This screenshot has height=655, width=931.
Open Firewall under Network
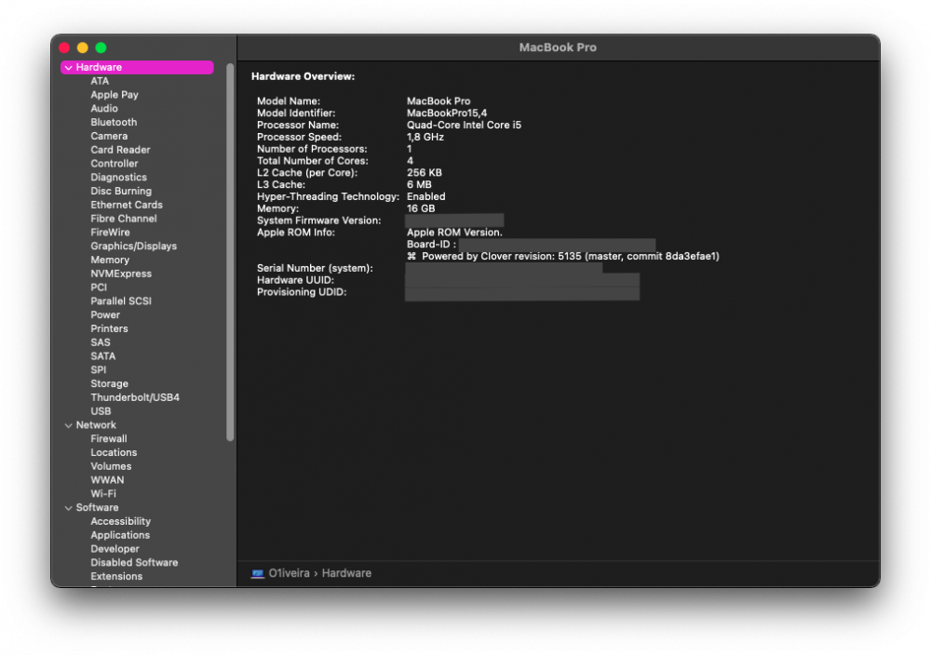click(109, 438)
